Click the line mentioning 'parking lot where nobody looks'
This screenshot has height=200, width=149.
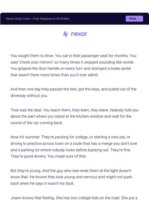[x=71, y=150]
